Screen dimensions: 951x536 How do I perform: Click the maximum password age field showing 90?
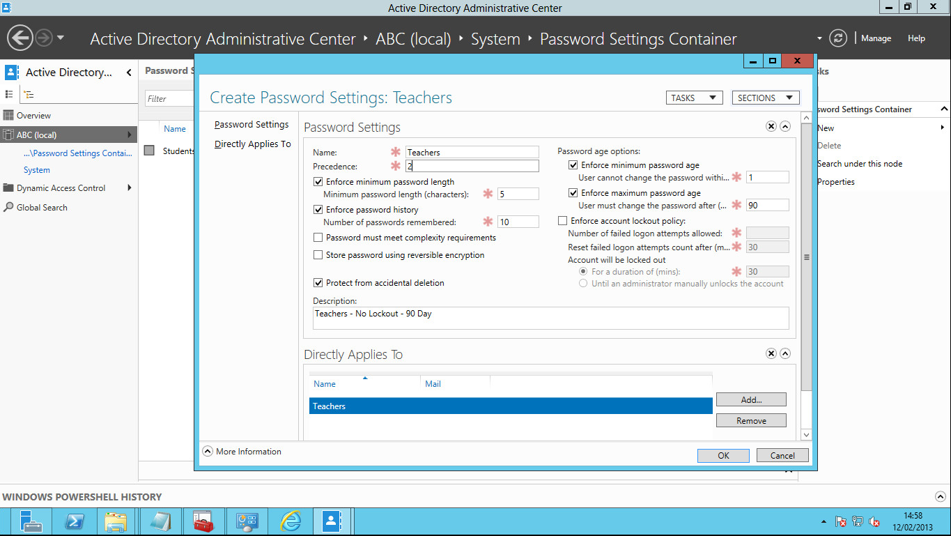pos(768,205)
